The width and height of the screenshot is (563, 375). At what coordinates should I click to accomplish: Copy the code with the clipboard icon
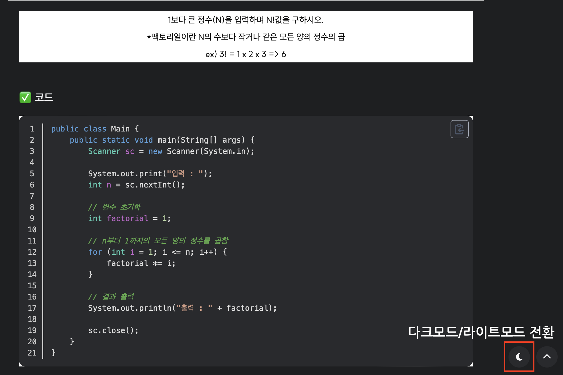pos(459,129)
